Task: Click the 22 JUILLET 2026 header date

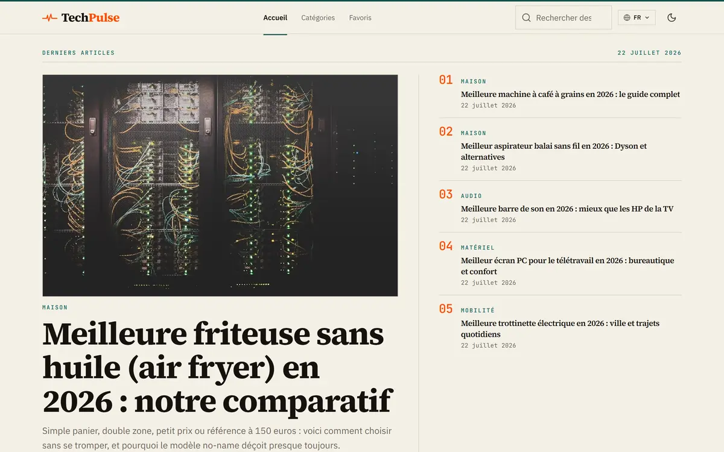Action: coord(649,53)
